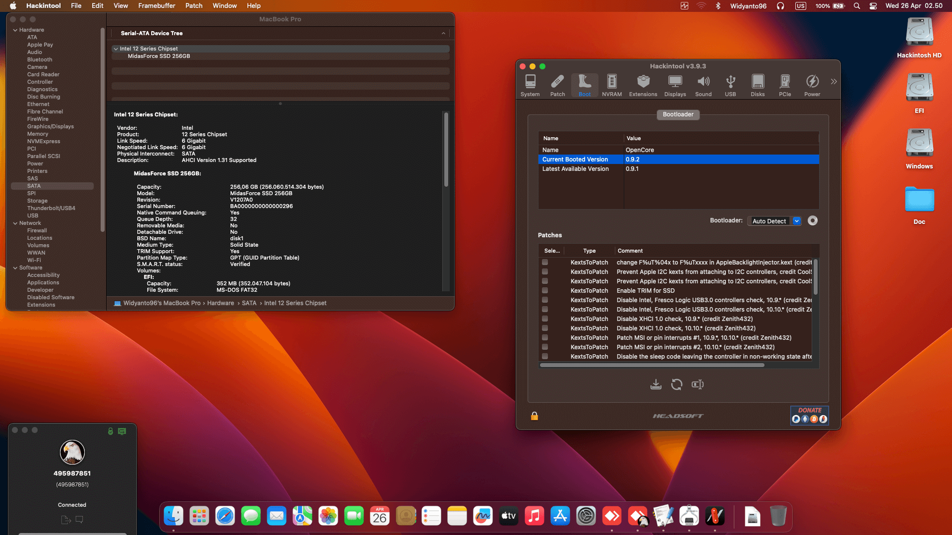Image resolution: width=952 pixels, height=535 pixels.
Task: Check Patch MSI or pin interrupts #1 checkbox
Action: [545, 337]
